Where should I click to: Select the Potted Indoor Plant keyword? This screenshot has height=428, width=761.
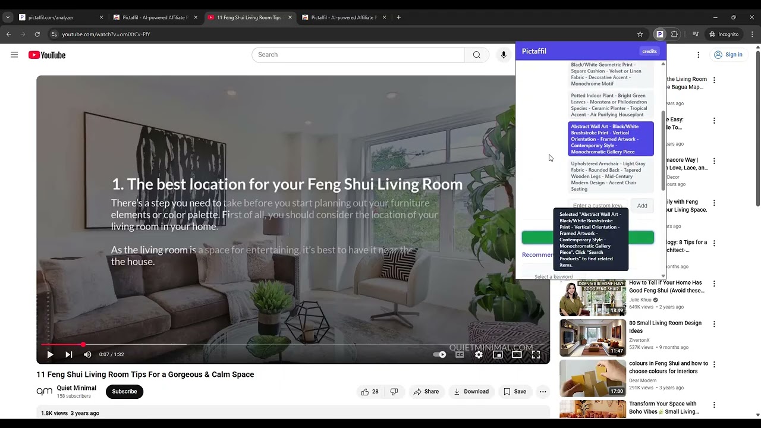(611, 105)
